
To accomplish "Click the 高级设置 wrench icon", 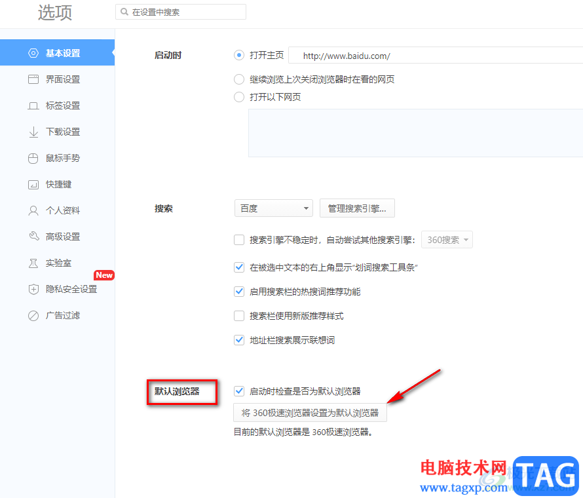I will (33, 237).
